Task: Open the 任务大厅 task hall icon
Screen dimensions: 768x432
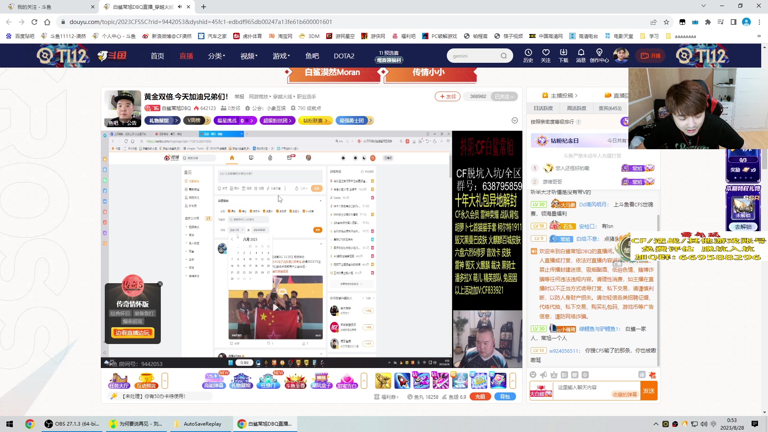Action: click(x=119, y=381)
